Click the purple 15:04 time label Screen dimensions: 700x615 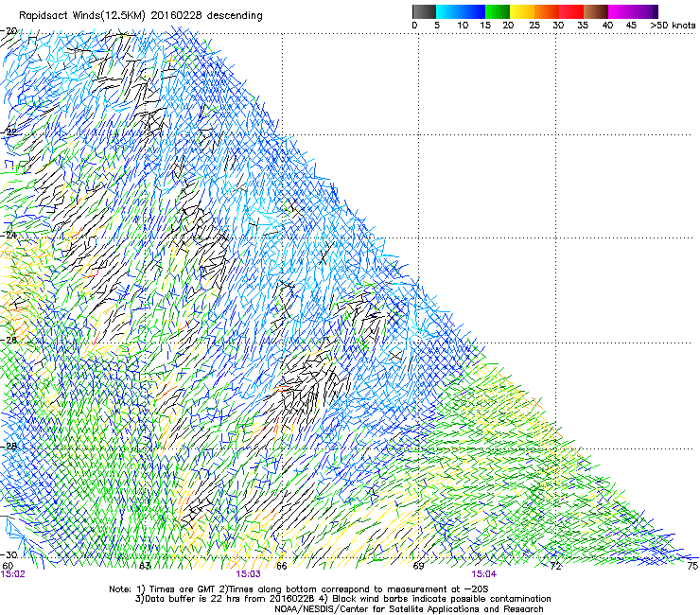point(484,574)
